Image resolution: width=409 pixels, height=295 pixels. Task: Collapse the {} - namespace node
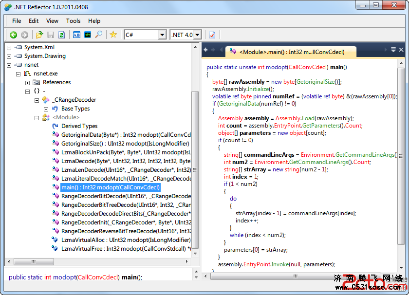pos(27,92)
